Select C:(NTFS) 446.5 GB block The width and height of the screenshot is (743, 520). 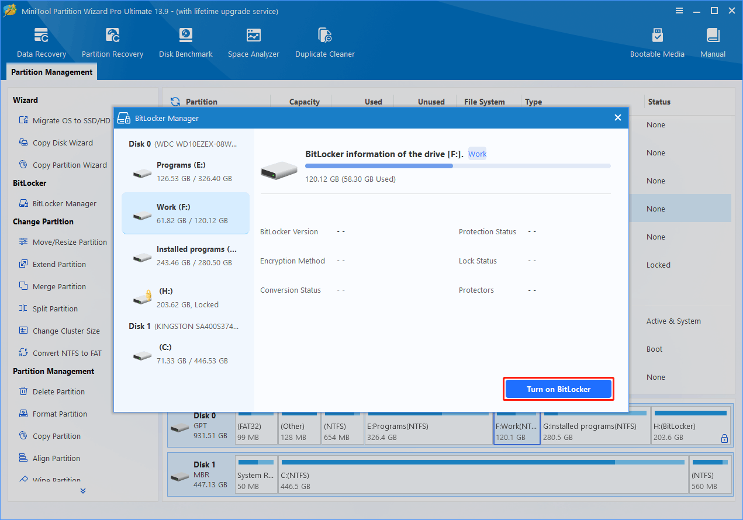[x=483, y=475]
